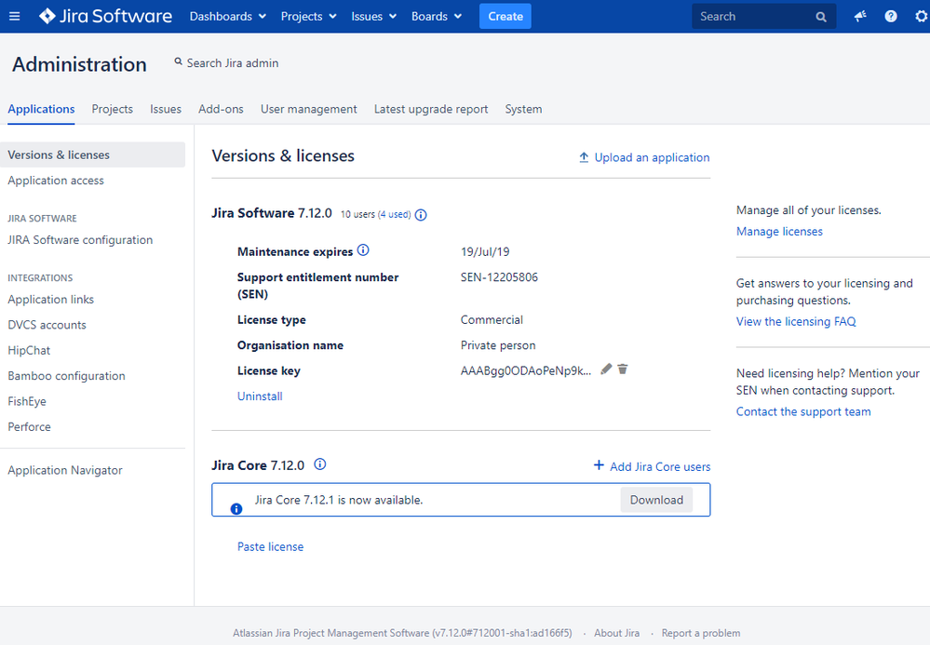Image resolution: width=930 pixels, height=645 pixels.
Task: Open the feedback megaphone icon
Action: pyautogui.click(x=860, y=16)
